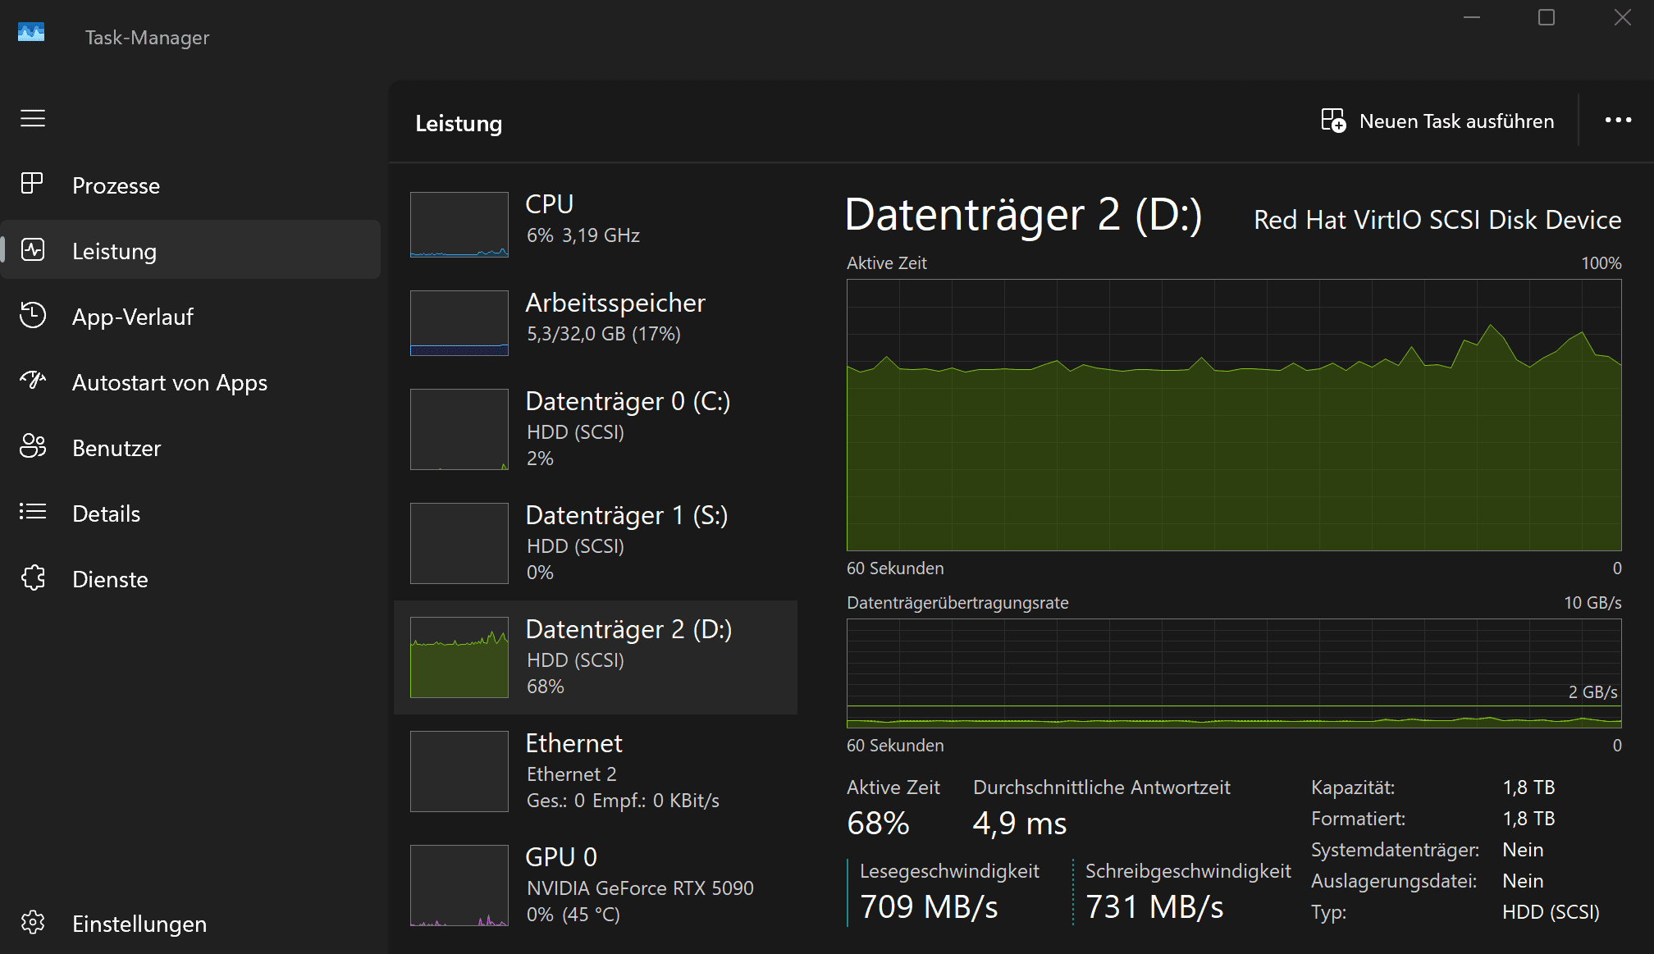Open App-Verlauf via its history icon

[x=33, y=316]
